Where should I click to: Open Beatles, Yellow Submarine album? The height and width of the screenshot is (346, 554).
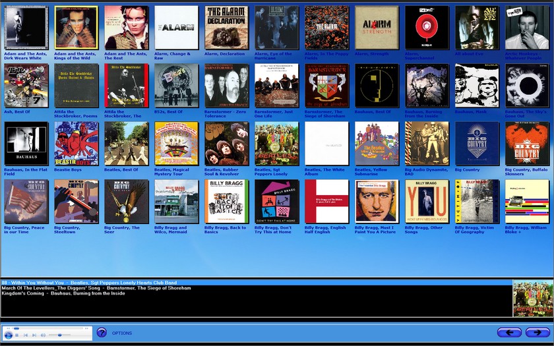click(377, 144)
